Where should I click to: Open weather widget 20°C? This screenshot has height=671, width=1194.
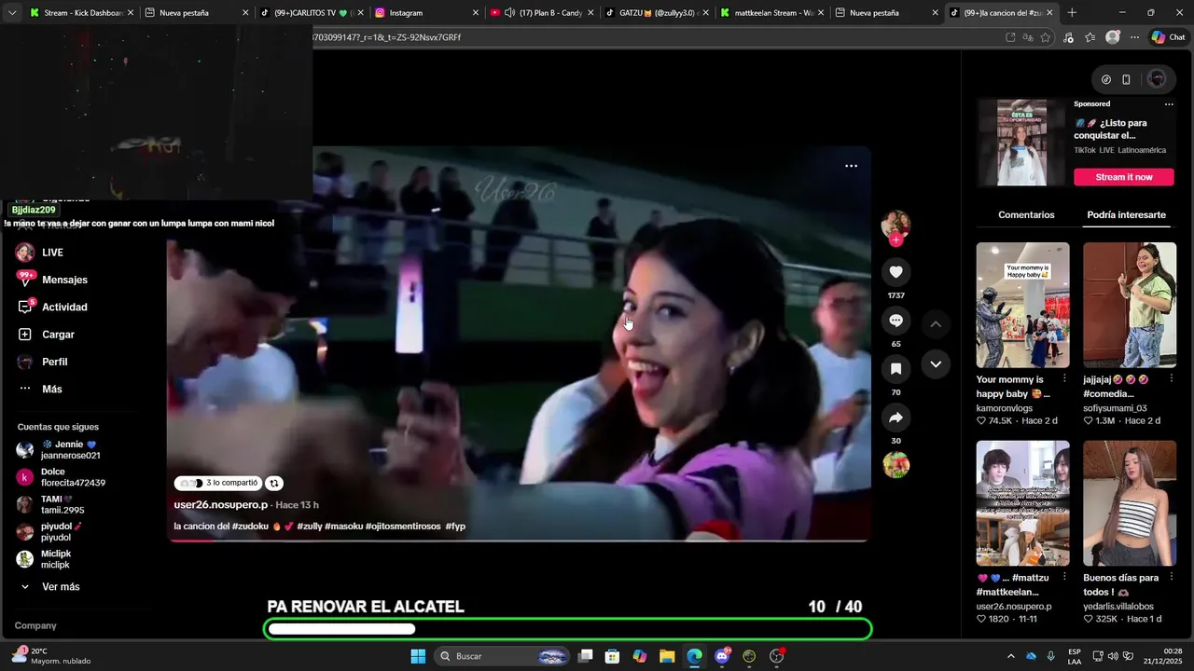tap(51, 656)
